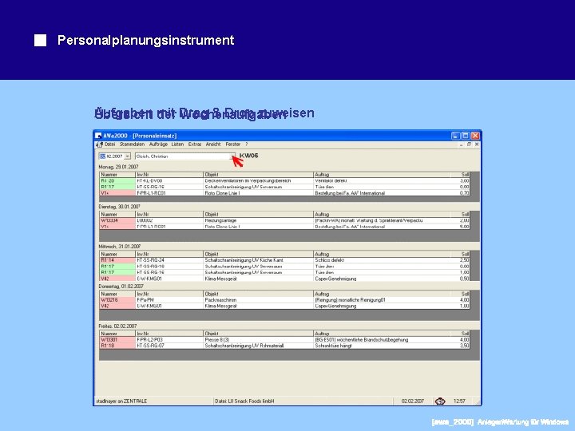Select the Wednesday V42 number cell
Screen dimensions: 575x431
(x=117, y=279)
